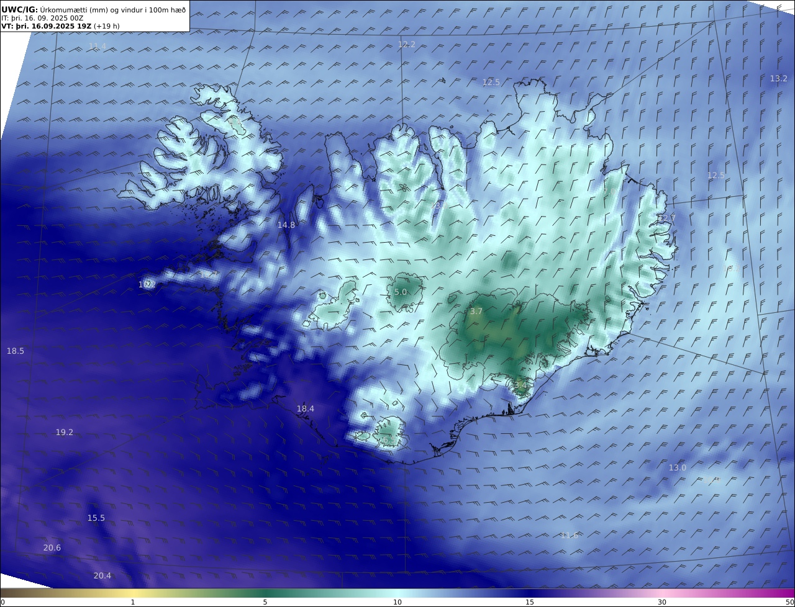
Task: Click the initial time line 'IT: þri. 16. 09. 2025 00Z'
Action: [42, 18]
